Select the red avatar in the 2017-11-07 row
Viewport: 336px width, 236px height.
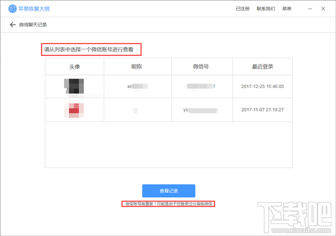tap(74, 110)
